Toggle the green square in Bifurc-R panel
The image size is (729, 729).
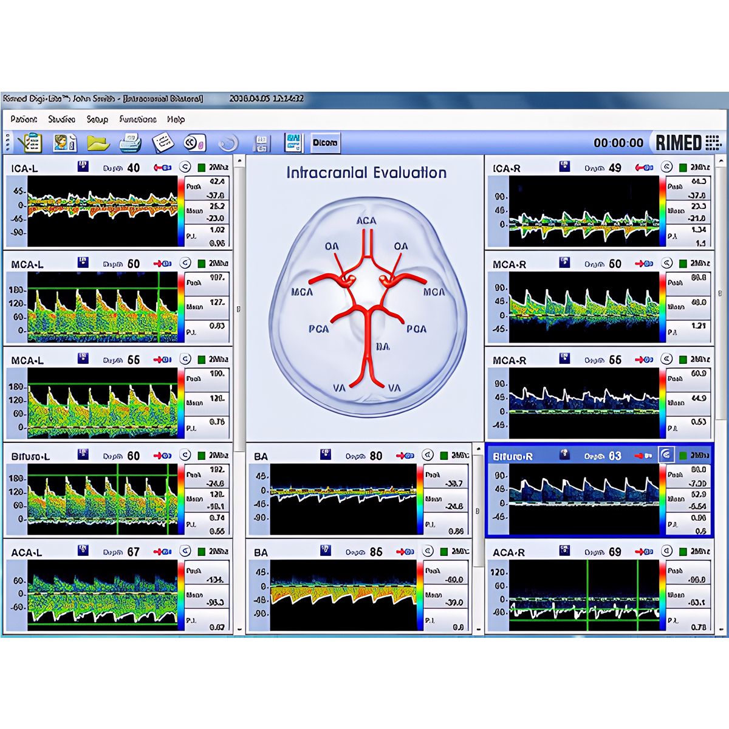point(683,455)
